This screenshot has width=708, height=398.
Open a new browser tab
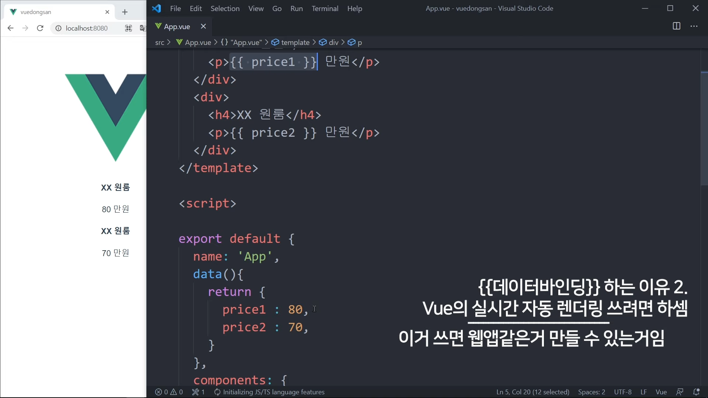tap(125, 12)
